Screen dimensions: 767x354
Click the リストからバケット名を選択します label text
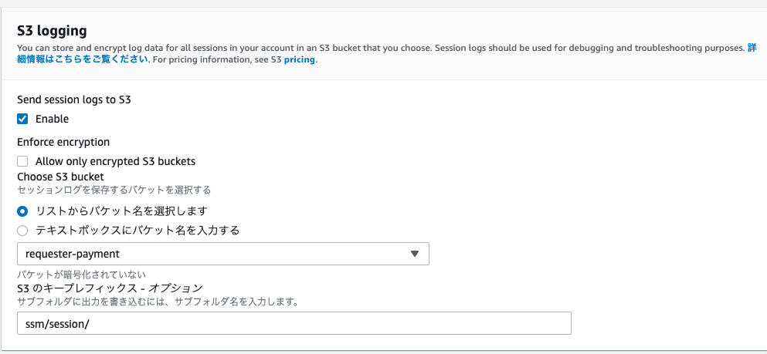[122, 211]
